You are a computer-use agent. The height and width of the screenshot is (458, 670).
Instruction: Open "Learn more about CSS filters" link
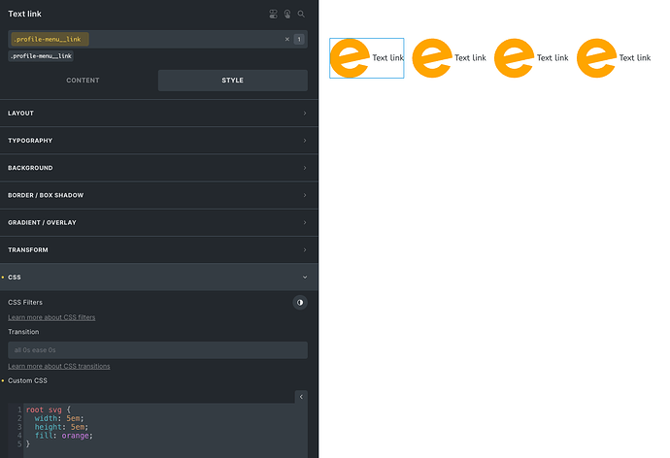(x=51, y=317)
